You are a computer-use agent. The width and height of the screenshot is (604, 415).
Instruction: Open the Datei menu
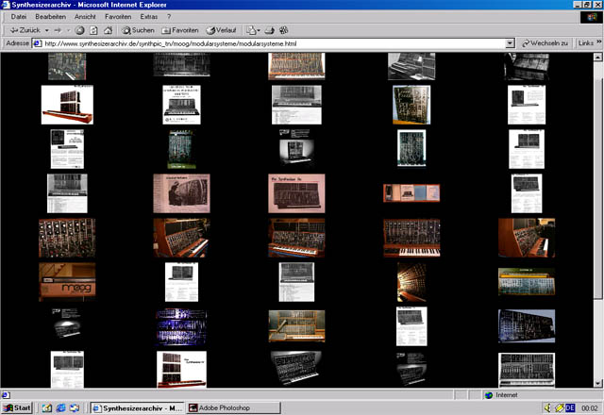coord(18,17)
